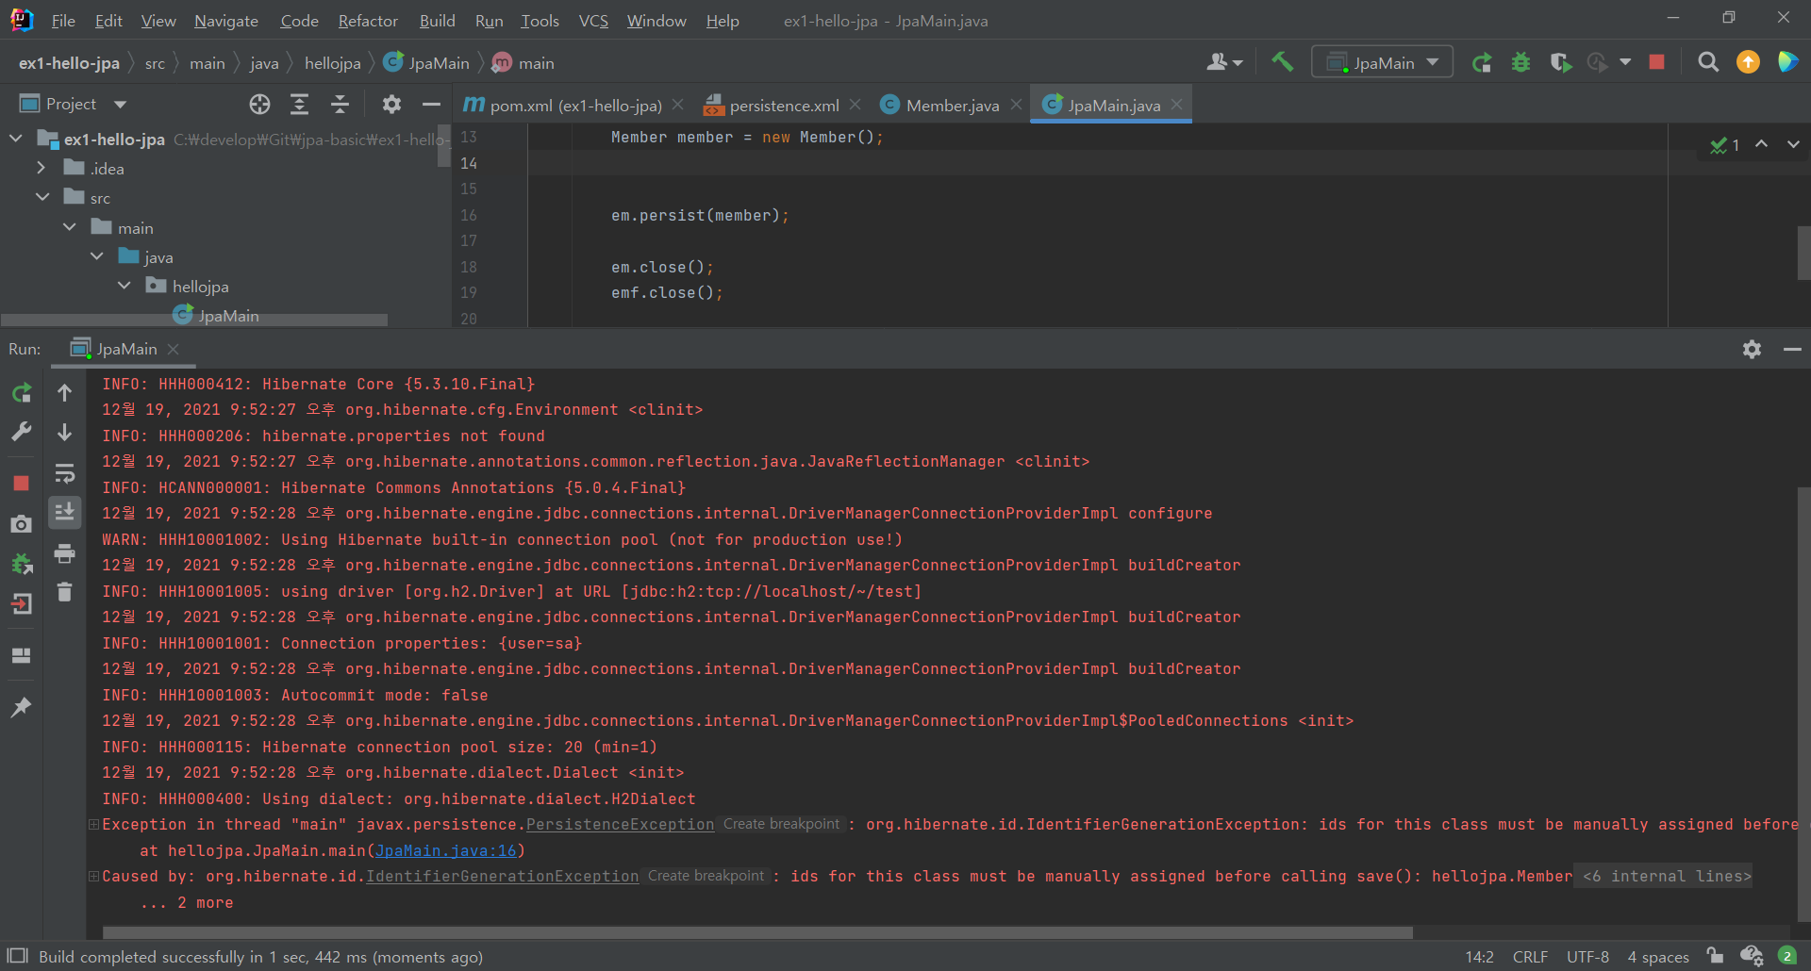
Task: Expand the .idea folder
Action: pyautogui.click(x=42, y=168)
